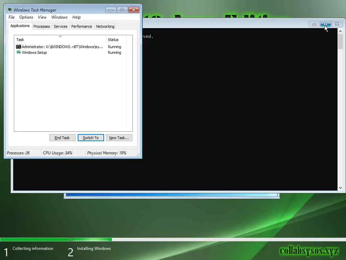Screen dimensions: 346x260
Task: Click the Switch To button
Action: [91, 138]
